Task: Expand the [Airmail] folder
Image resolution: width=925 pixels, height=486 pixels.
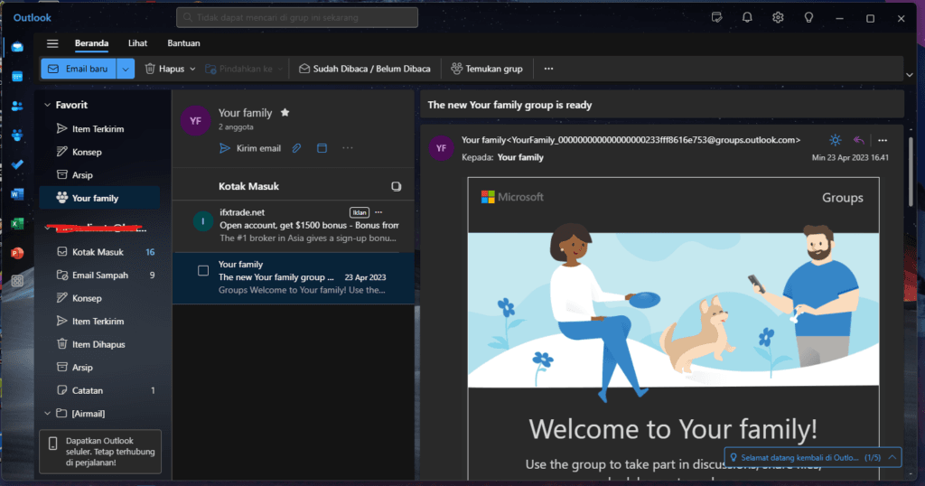Action: (47, 414)
